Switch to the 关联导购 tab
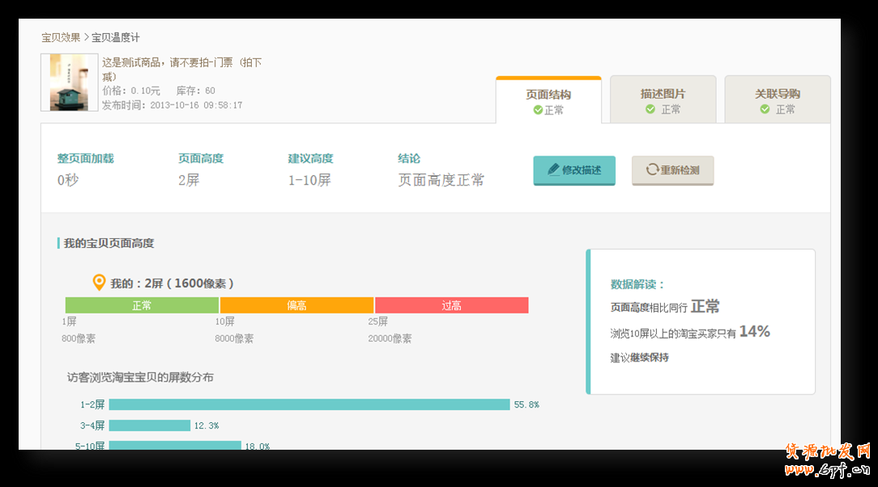 click(x=778, y=100)
